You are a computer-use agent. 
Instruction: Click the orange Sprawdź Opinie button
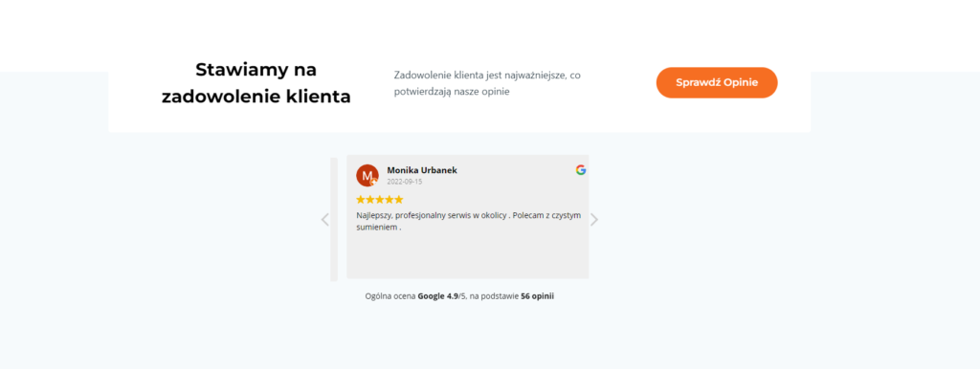tap(716, 82)
